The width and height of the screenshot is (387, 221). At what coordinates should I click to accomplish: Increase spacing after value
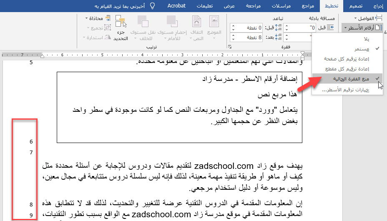tap(234, 35)
